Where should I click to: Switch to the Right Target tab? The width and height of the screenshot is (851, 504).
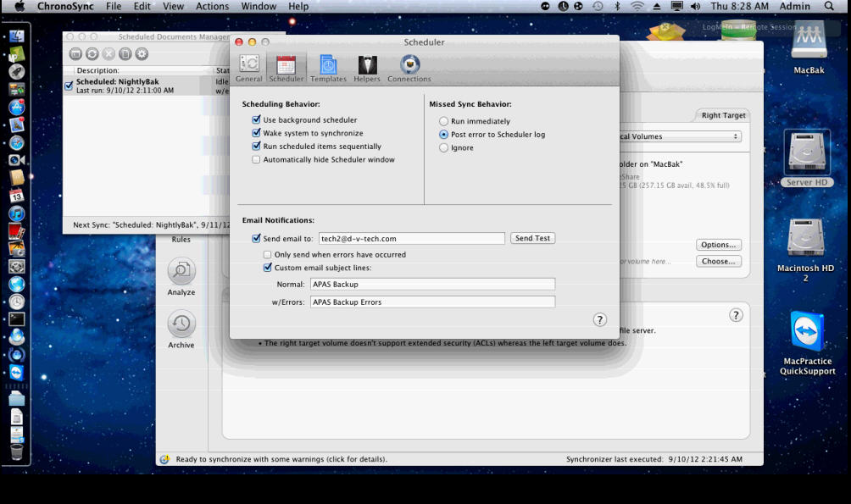pyautogui.click(x=723, y=115)
